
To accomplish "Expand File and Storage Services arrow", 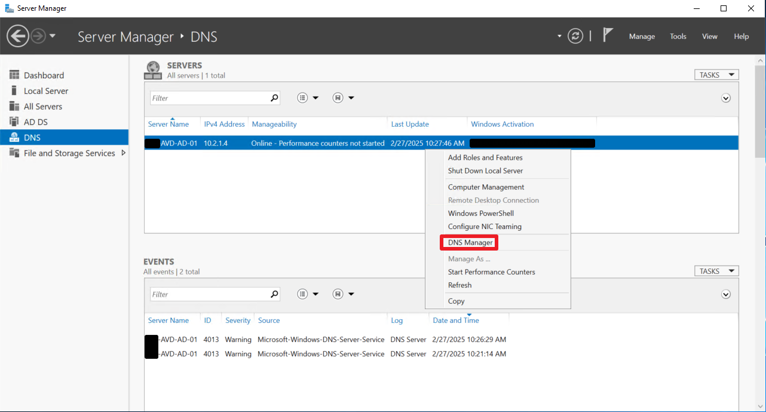I will [x=124, y=153].
